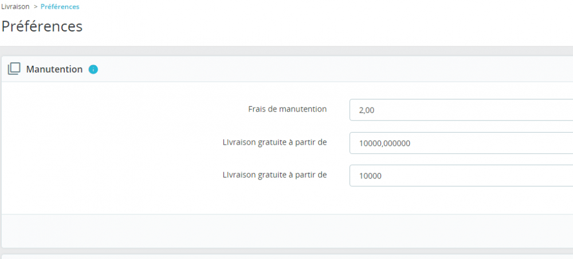Click the Manutention panel heading text
The width and height of the screenshot is (573, 259).
point(54,69)
